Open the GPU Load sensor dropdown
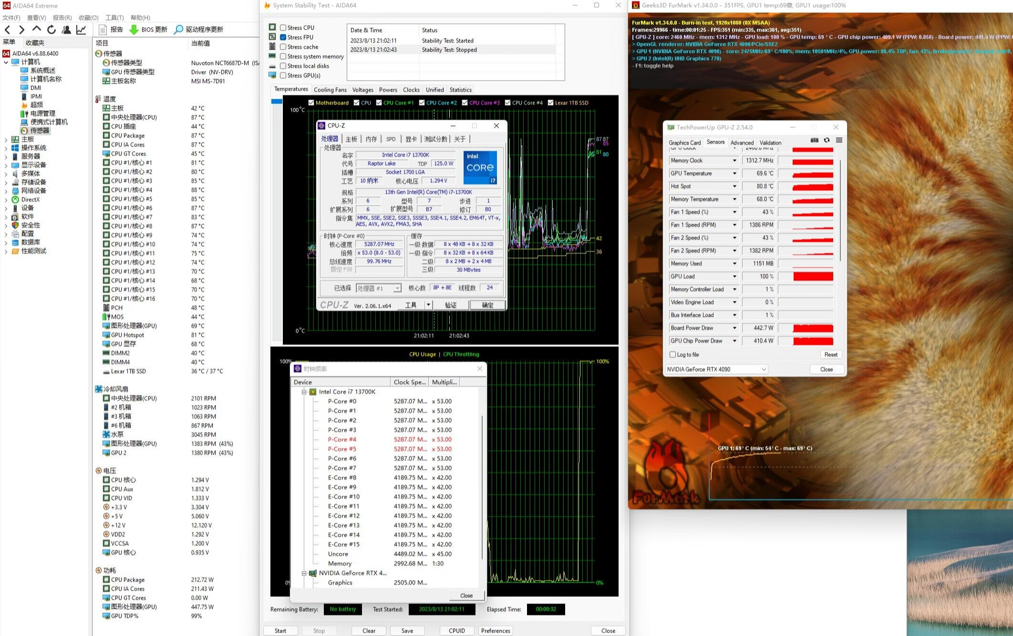The width and height of the screenshot is (1013, 636). 734,277
